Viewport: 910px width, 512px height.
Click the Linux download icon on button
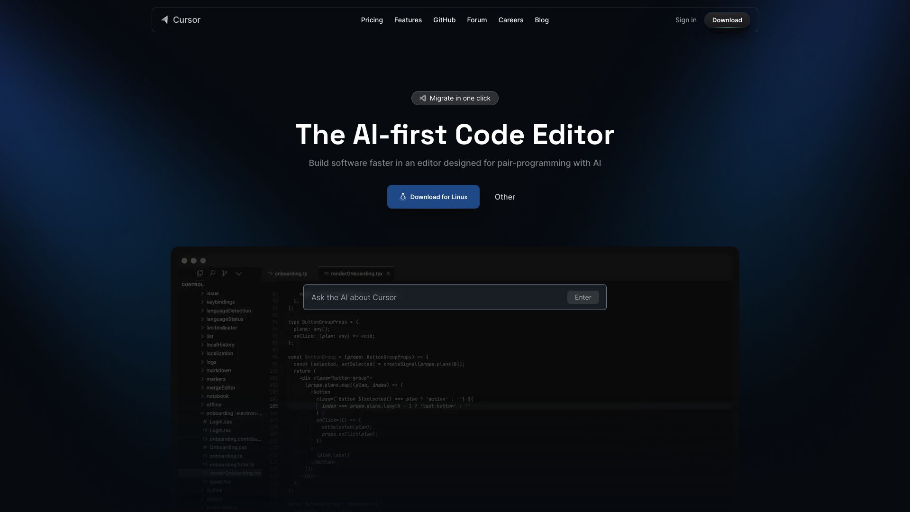click(x=402, y=196)
